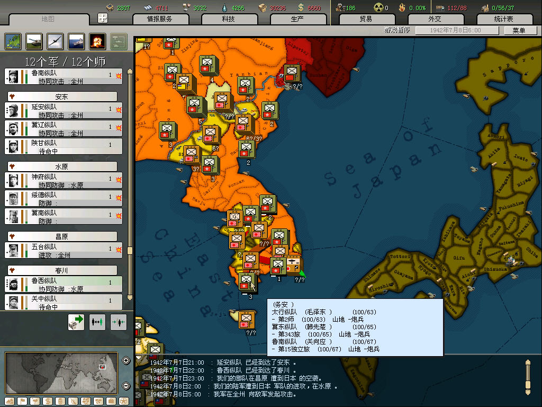
Task: Click the 安东 province header
Action: pos(62,96)
